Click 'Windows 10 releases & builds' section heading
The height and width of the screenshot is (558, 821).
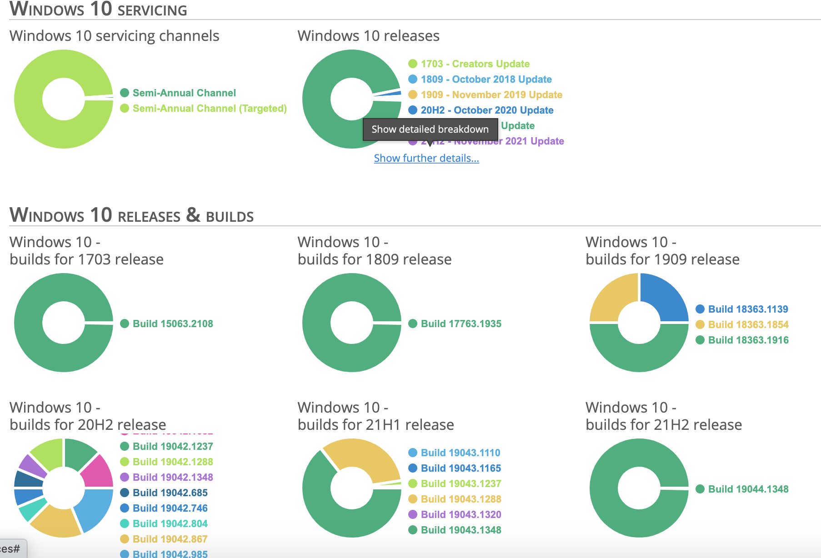pos(132,214)
